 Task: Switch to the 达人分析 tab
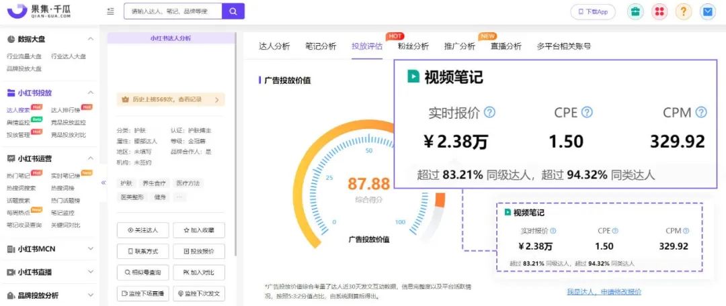coord(274,46)
